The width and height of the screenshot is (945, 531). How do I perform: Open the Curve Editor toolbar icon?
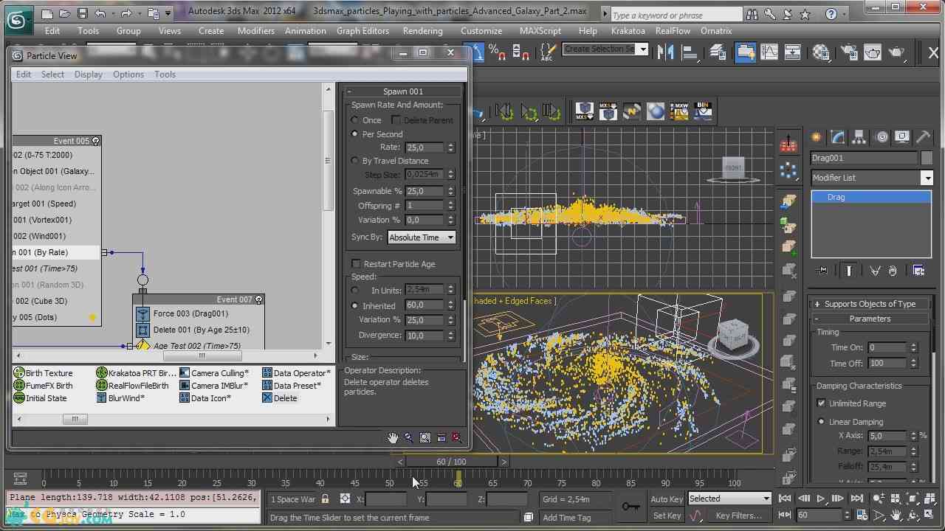point(769,52)
